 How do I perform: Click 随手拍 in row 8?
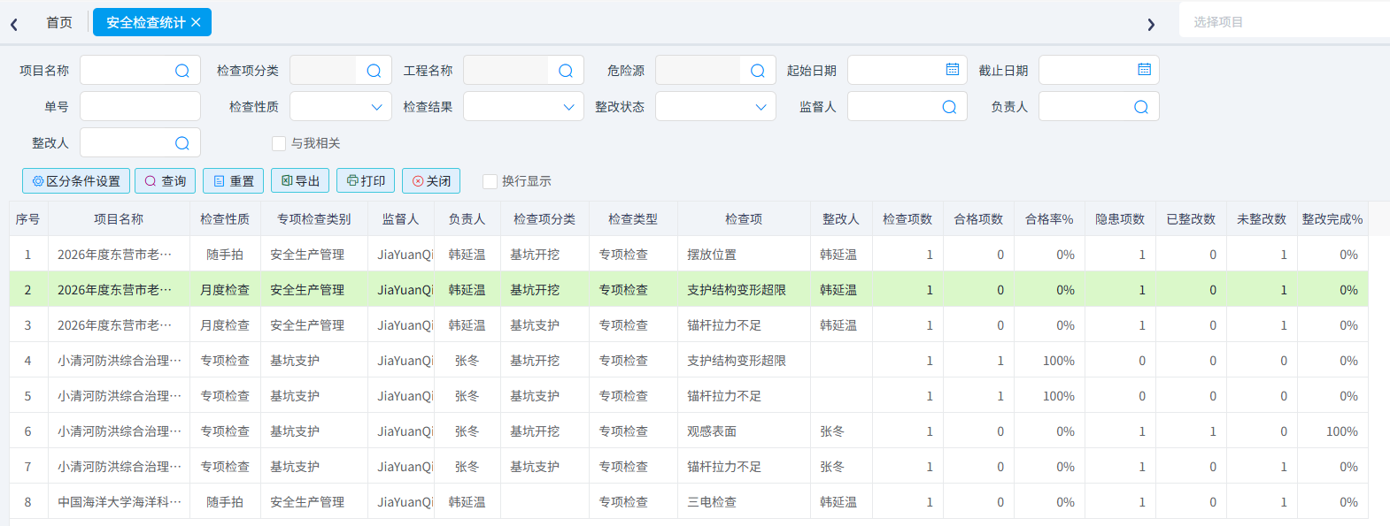[225, 502]
